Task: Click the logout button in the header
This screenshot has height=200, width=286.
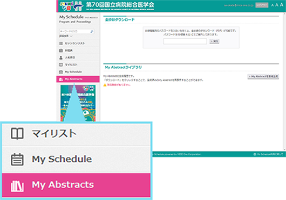Action: 262,5
